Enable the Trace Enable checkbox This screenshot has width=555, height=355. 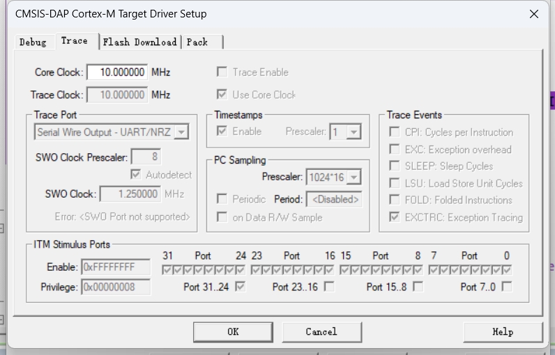tap(222, 72)
